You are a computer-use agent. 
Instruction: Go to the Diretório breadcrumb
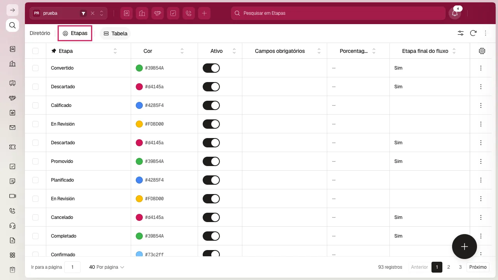click(x=40, y=33)
